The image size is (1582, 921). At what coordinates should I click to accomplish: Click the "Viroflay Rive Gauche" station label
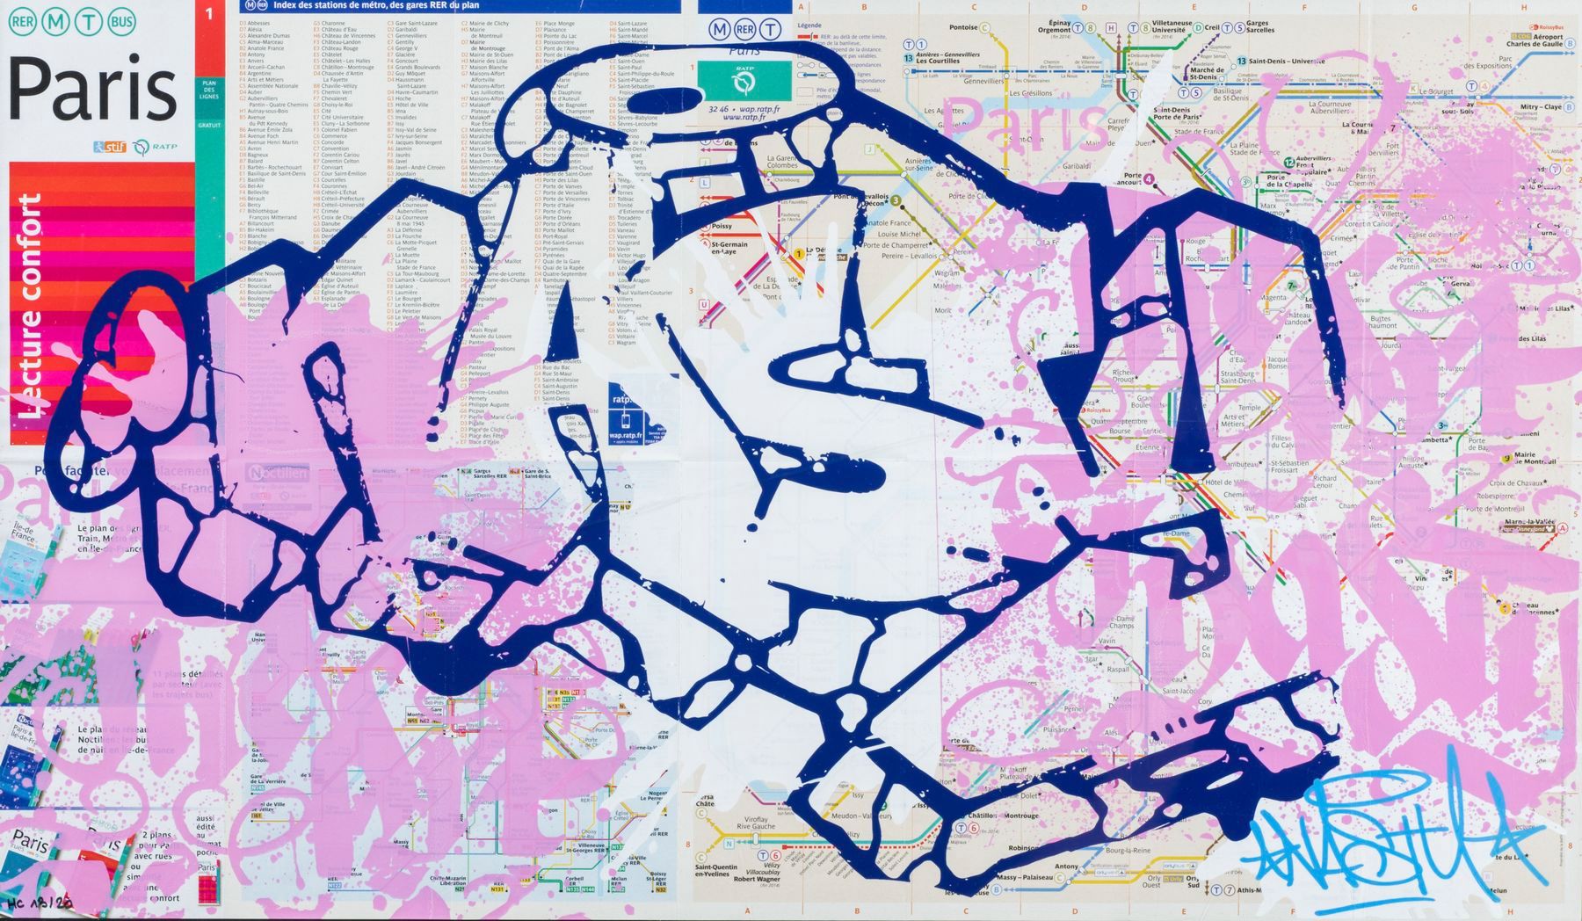tap(756, 823)
